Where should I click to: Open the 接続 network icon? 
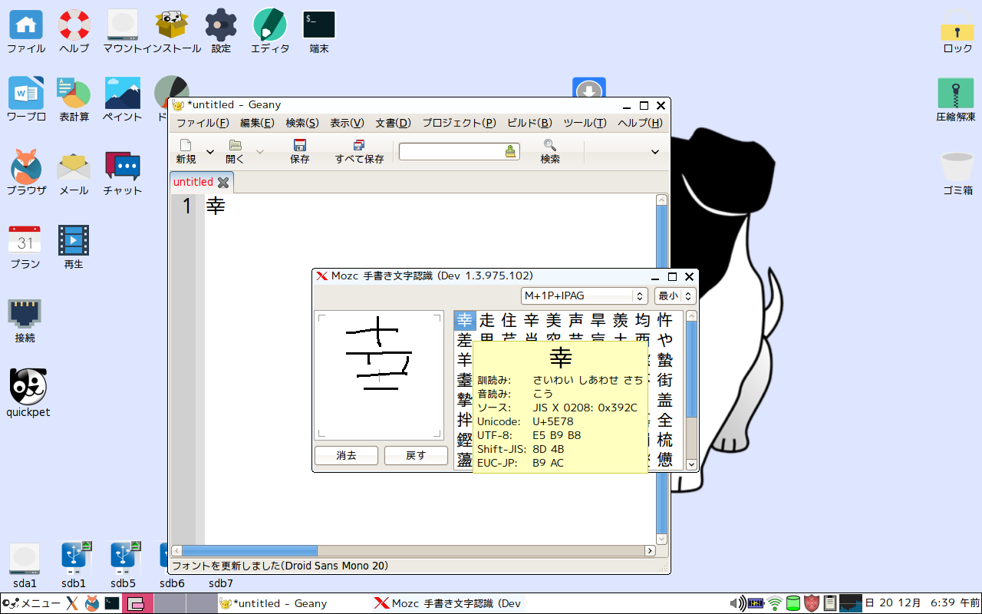[25, 314]
